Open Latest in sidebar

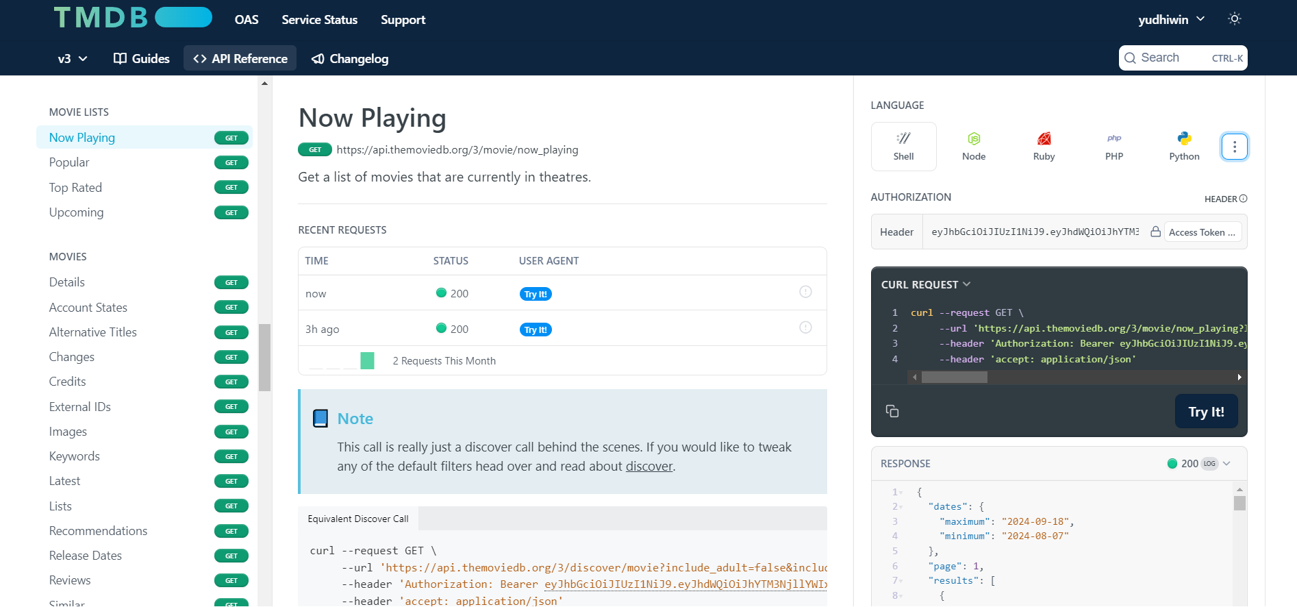click(144, 481)
